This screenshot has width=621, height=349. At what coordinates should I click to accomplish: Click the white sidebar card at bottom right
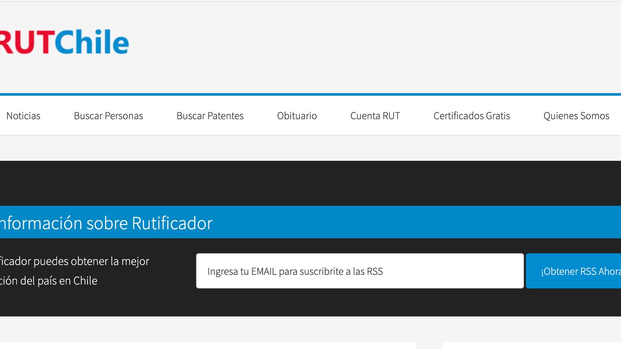coord(531,346)
